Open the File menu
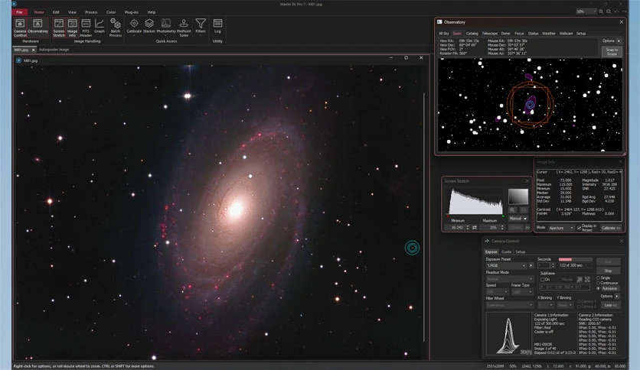 coord(20,12)
